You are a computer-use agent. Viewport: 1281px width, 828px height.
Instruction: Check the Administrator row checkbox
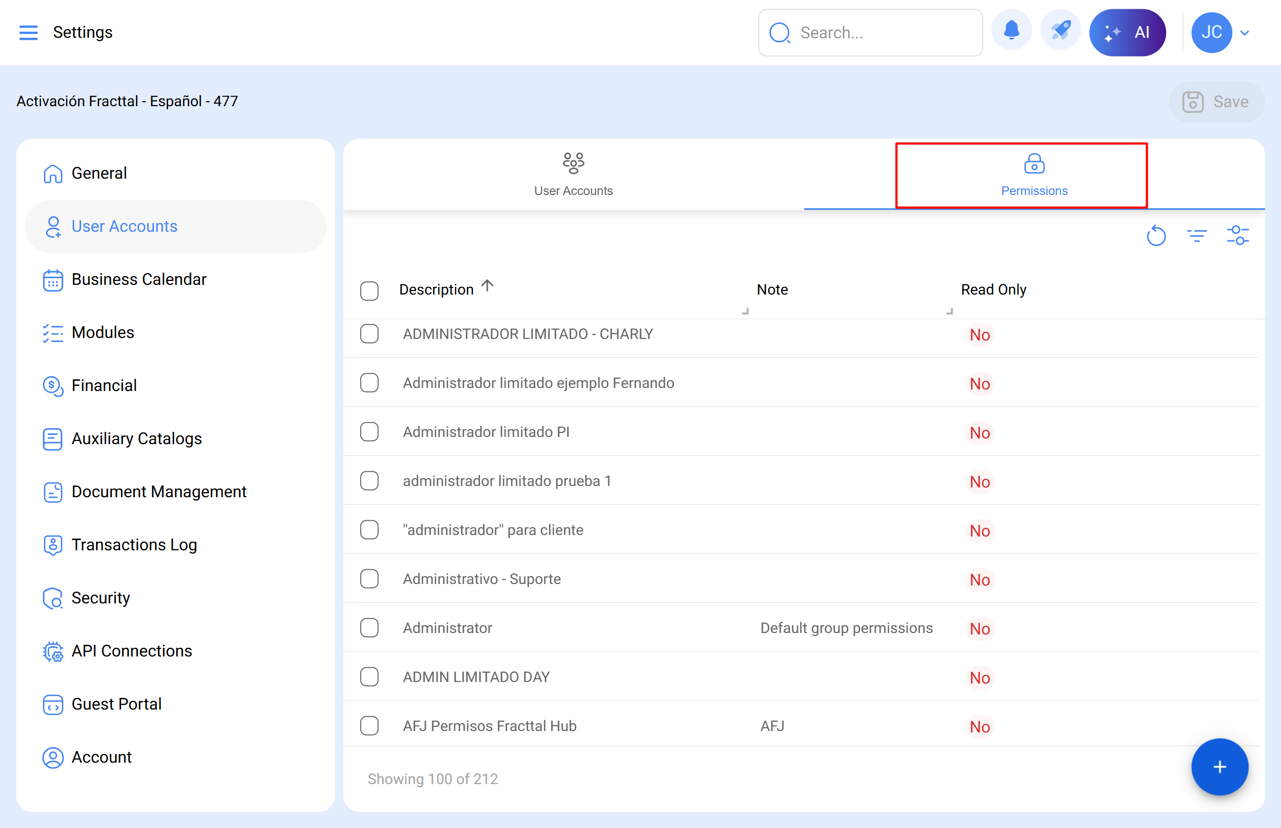[369, 627]
